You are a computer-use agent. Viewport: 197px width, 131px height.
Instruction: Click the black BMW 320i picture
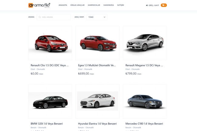click(x=50, y=101)
